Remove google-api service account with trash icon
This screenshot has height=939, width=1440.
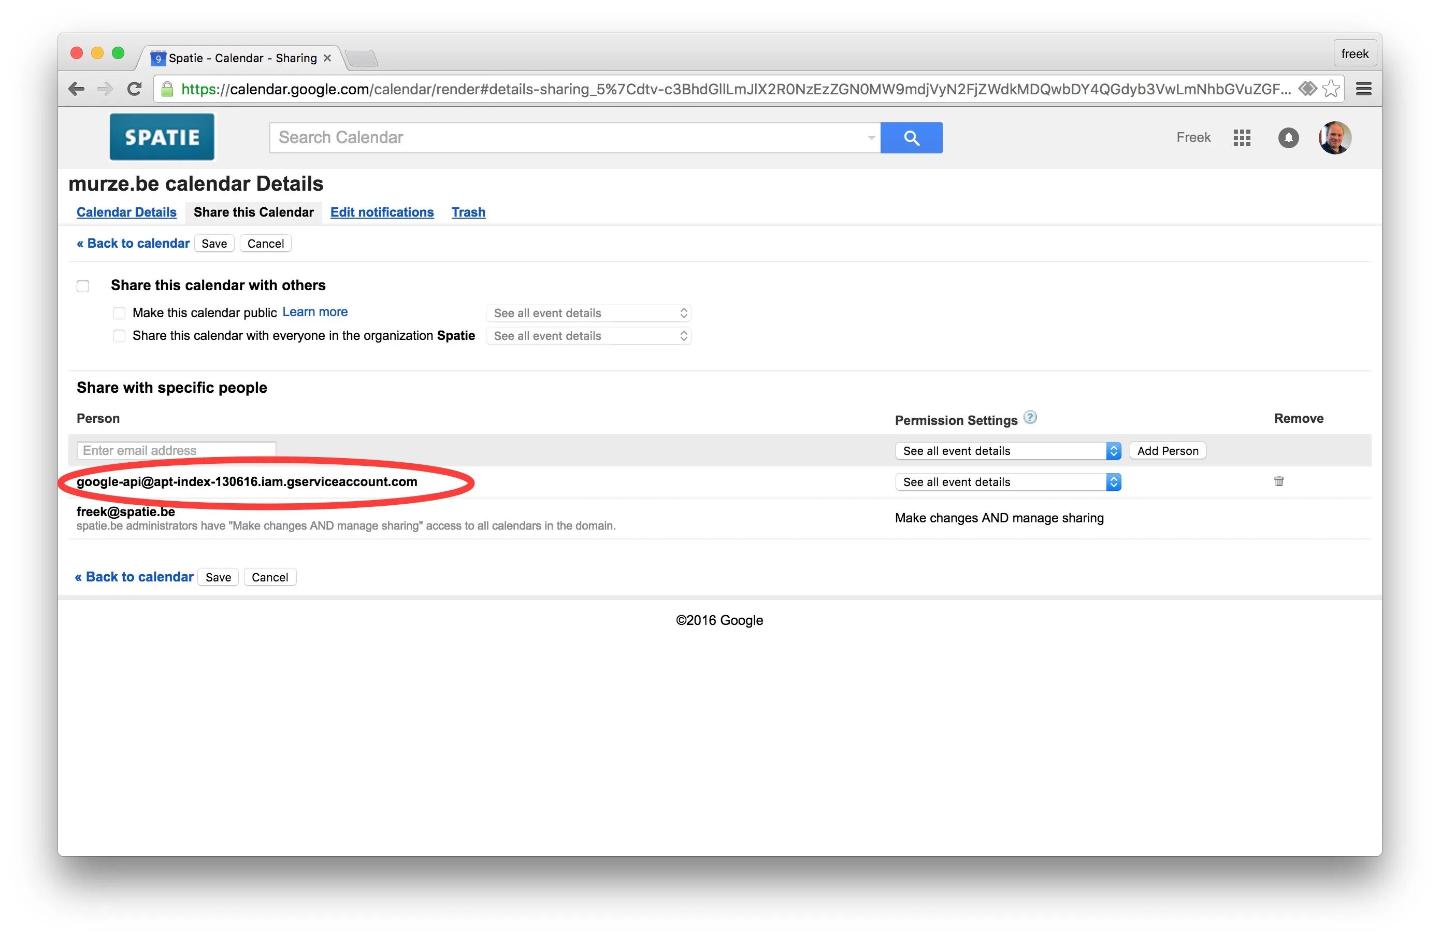click(x=1278, y=481)
